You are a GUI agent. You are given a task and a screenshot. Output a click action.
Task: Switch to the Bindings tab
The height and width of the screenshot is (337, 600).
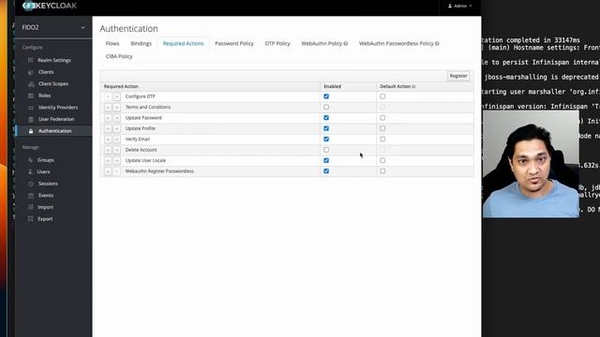coord(142,44)
